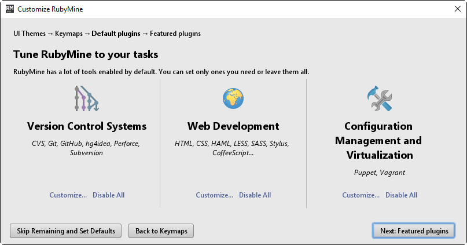The height and width of the screenshot is (245, 467).
Task: Select Default plugins breadcrumb step
Action: [116, 34]
